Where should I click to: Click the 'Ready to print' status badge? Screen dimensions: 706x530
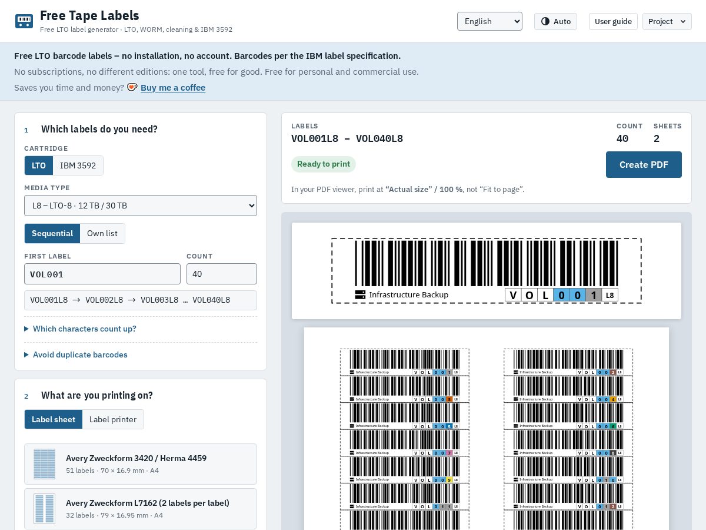[324, 164]
